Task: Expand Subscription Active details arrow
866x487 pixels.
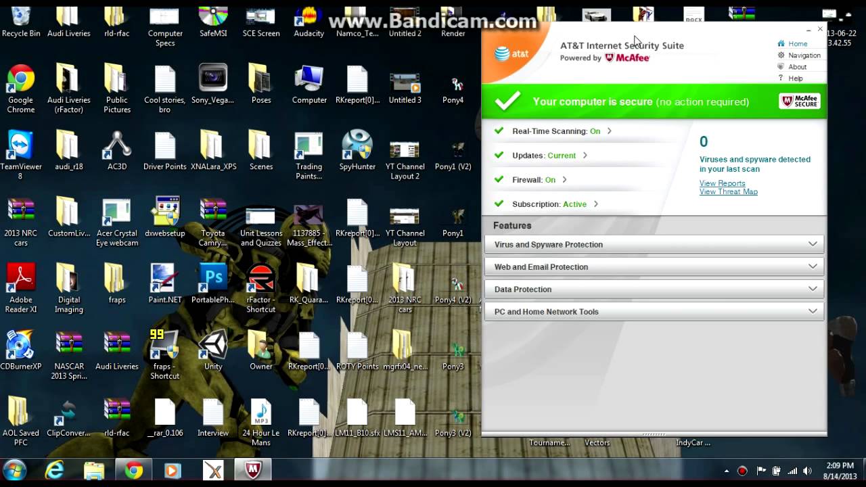Action: (x=595, y=204)
